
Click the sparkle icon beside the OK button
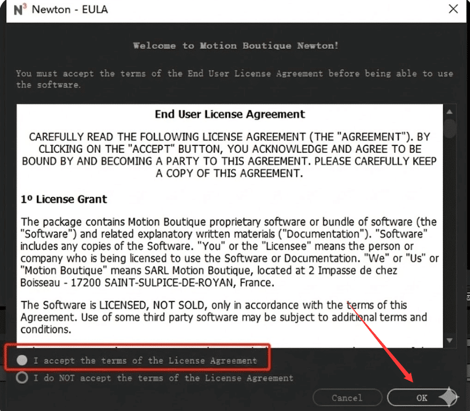451,397
